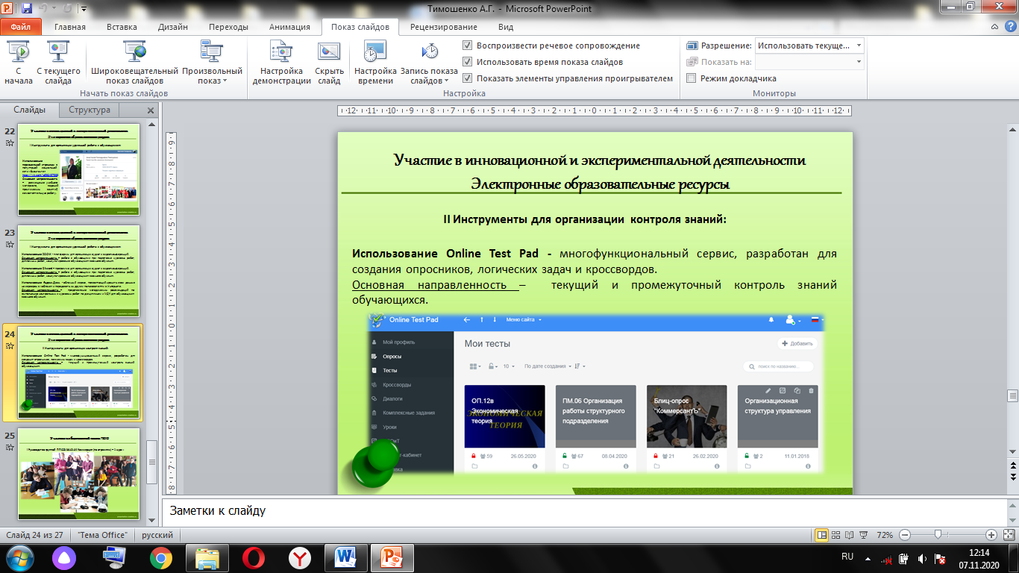The height and width of the screenshot is (573, 1019).
Task: Close the slides pane with X
Action: tap(151, 110)
